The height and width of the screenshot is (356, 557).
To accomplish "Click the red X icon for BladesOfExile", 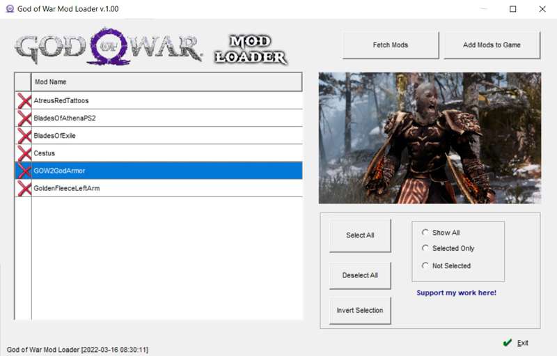I will 24,136.
